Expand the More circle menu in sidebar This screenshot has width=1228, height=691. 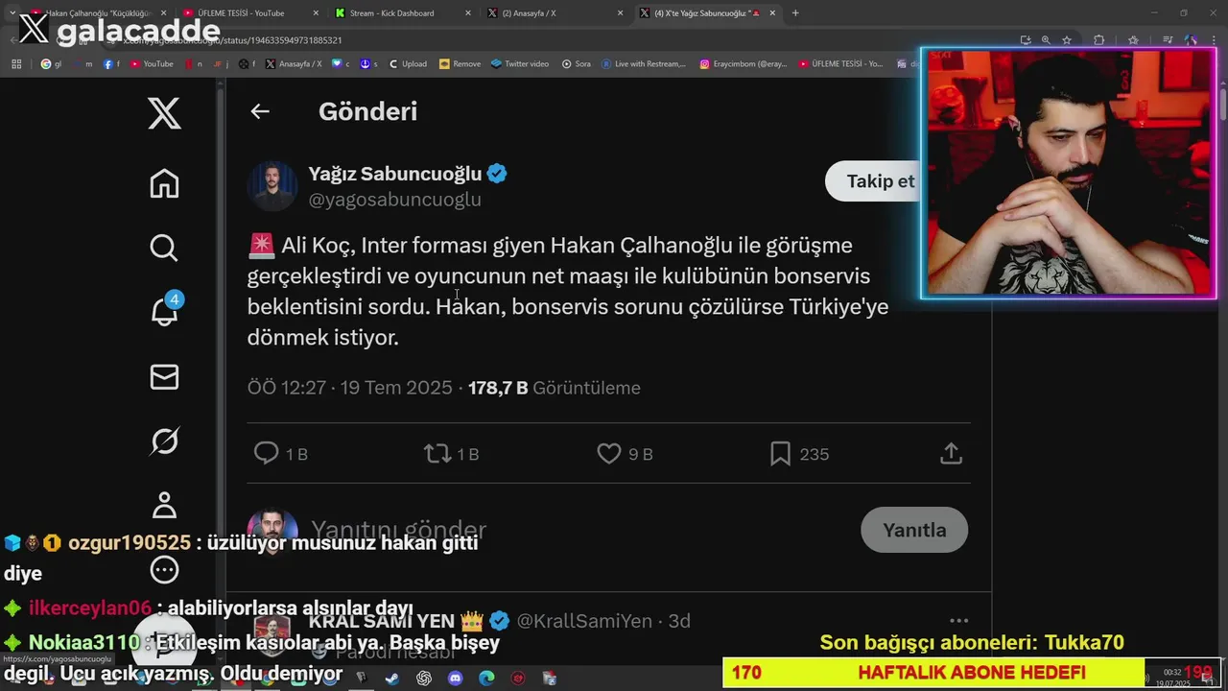[164, 570]
